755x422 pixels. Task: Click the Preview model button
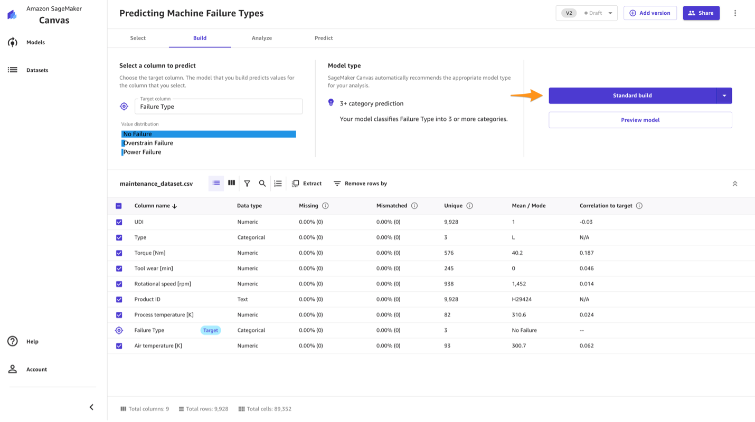coord(640,120)
